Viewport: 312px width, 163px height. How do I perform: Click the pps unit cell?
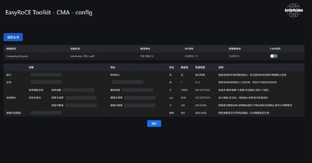coord(171,98)
